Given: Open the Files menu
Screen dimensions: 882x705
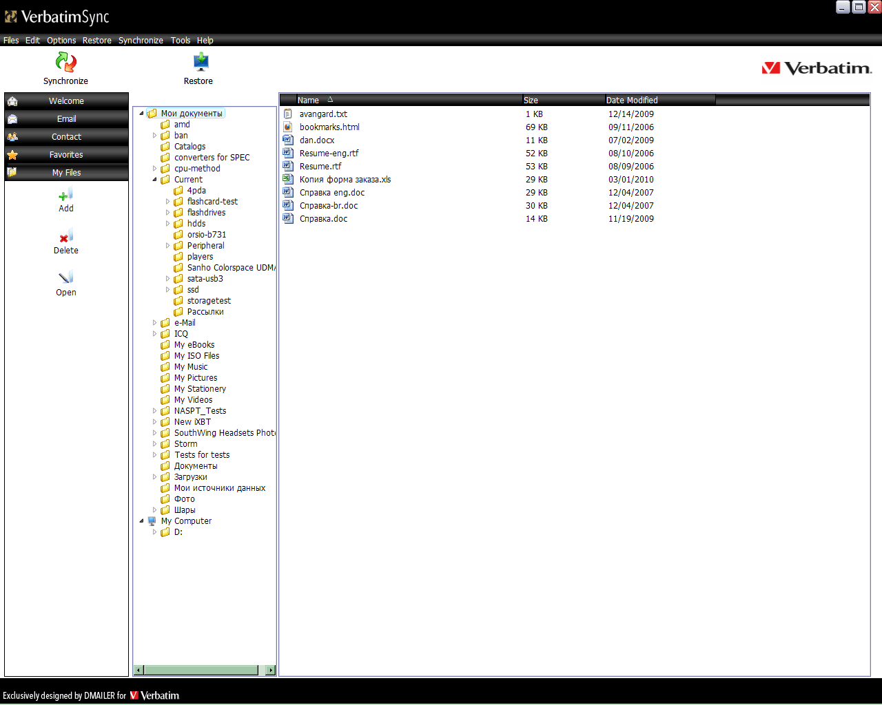Looking at the screenshot, I should [x=11, y=41].
